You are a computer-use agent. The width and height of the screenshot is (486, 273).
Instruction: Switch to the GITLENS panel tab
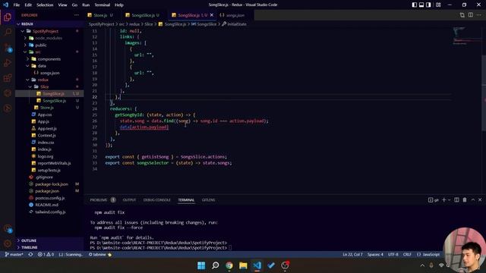click(x=208, y=200)
